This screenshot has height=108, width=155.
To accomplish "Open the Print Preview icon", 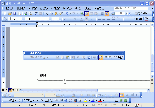I will pyautogui.click(x=30, y=14).
